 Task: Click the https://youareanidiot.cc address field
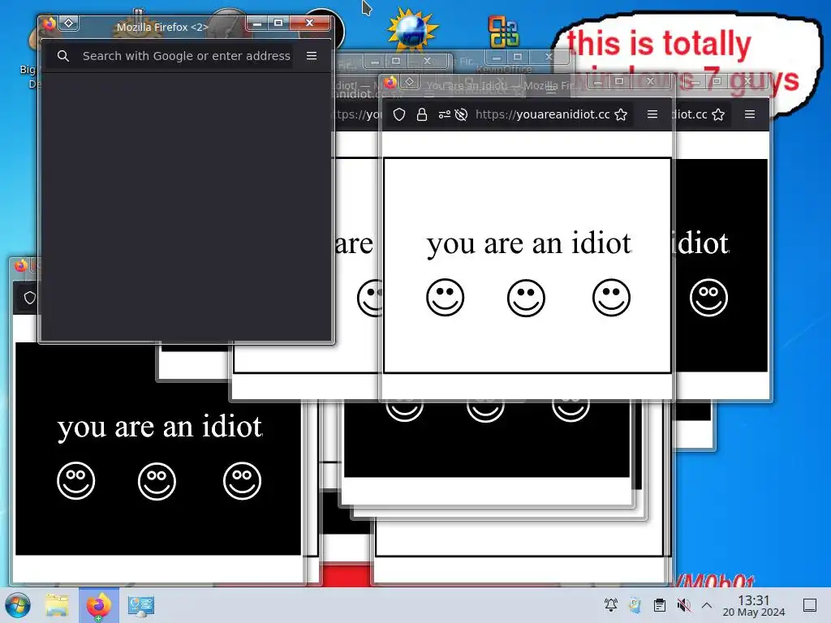click(x=542, y=114)
